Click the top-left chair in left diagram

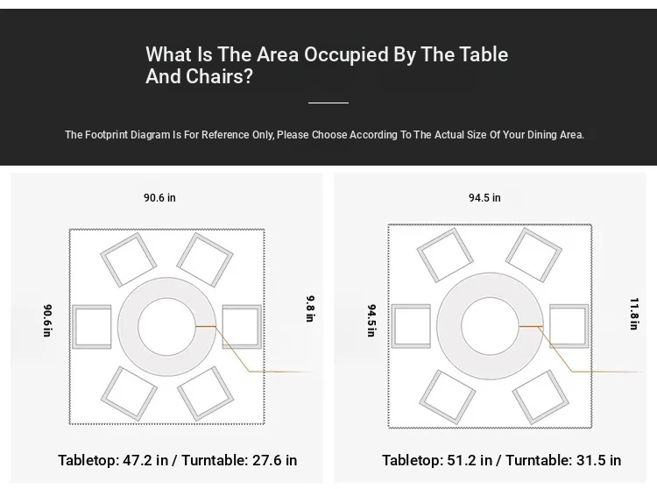(x=128, y=260)
